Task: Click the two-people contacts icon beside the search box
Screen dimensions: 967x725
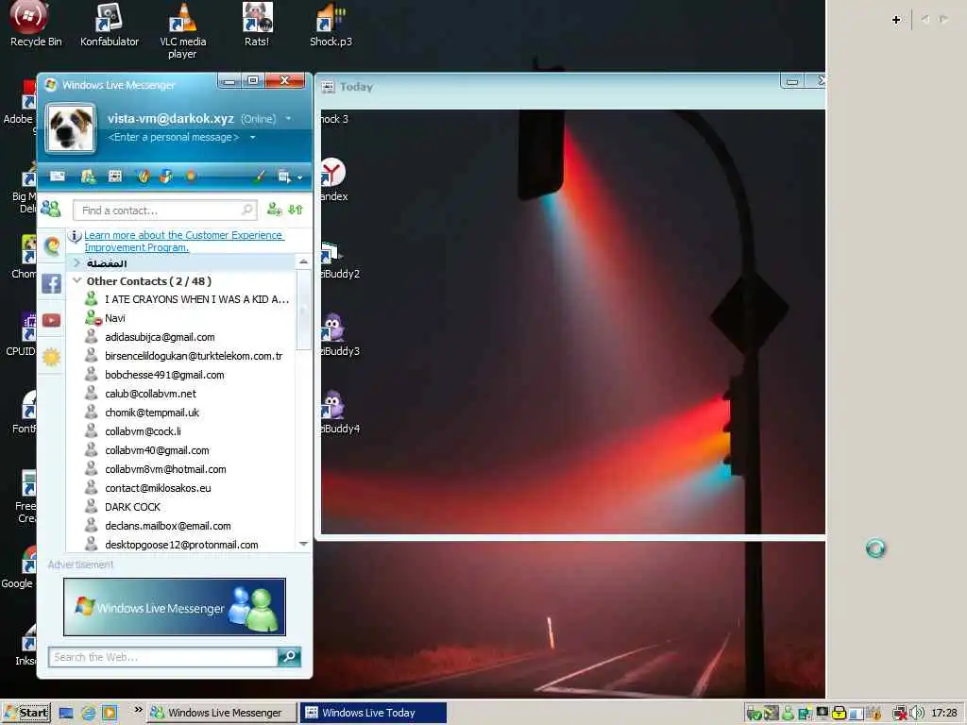Action: 51,209
